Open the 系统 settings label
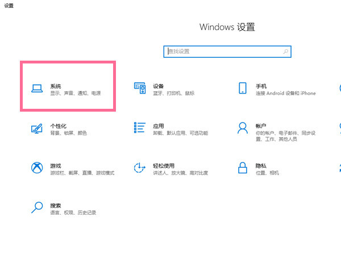 [x=56, y=86]
